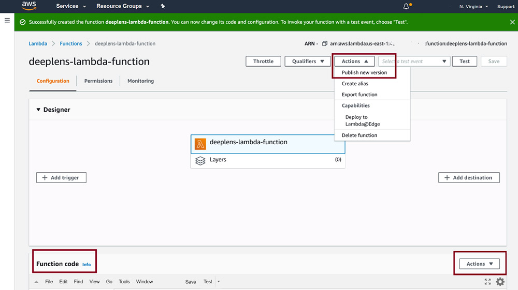Toggle code editor fullscreen mode
The width and height of the screenshot is (518, 290).
pos(487,281)
